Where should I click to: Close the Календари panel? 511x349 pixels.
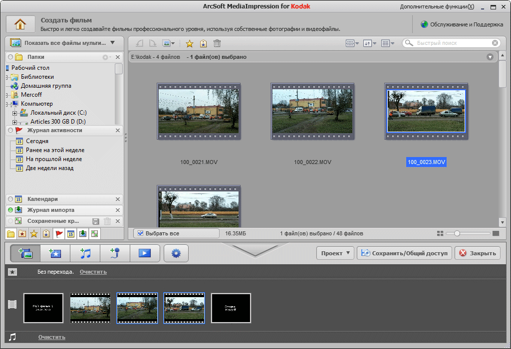tap(118, 199)
